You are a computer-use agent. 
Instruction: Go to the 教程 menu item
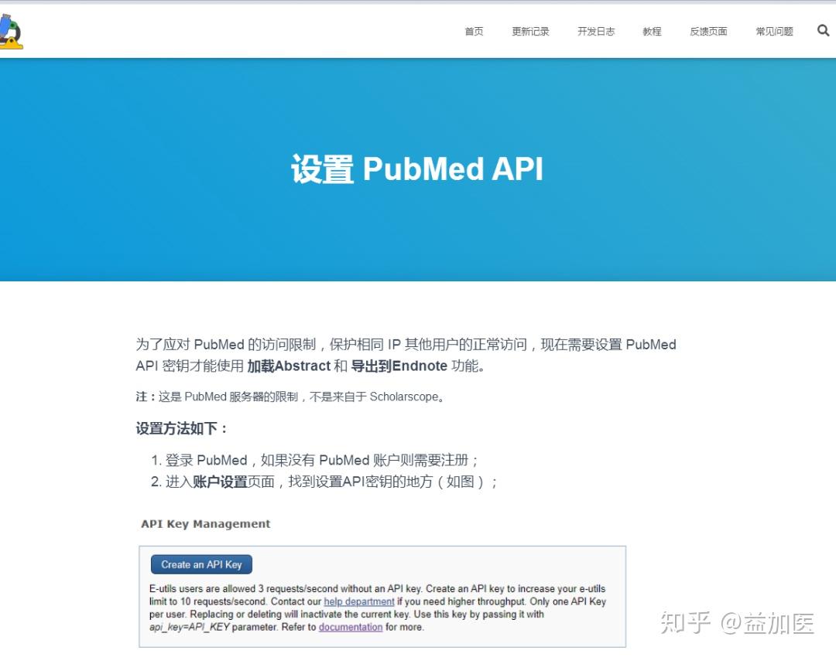click(x=652, y=32)
